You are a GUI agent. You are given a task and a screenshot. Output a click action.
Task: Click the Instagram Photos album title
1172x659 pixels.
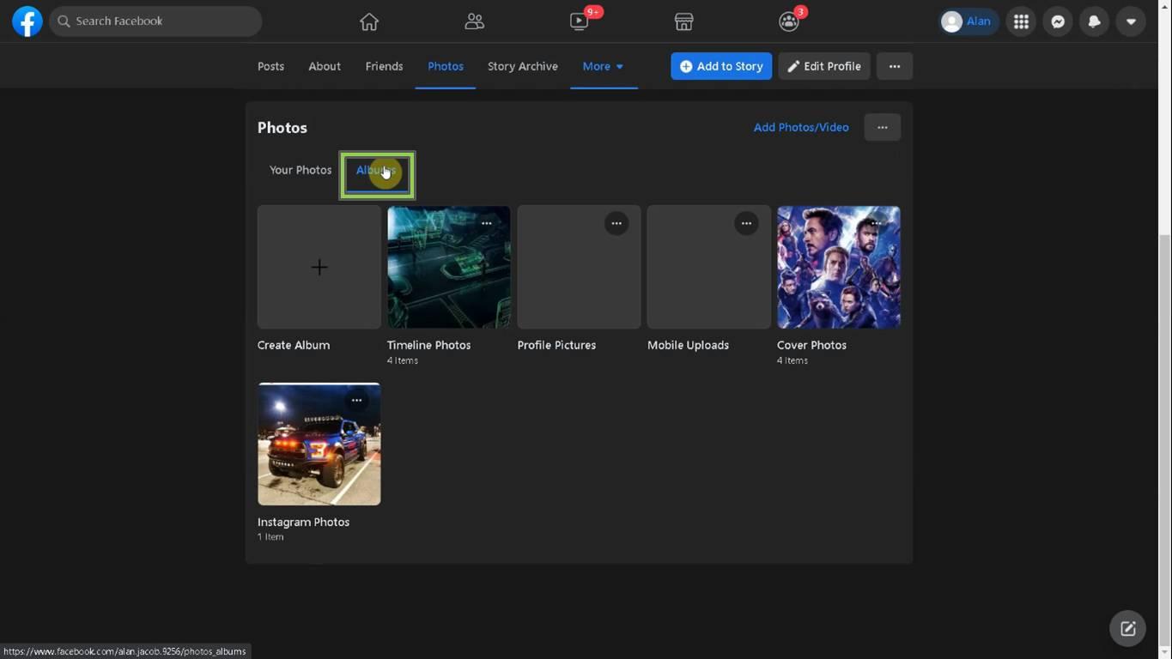[303, 522]
